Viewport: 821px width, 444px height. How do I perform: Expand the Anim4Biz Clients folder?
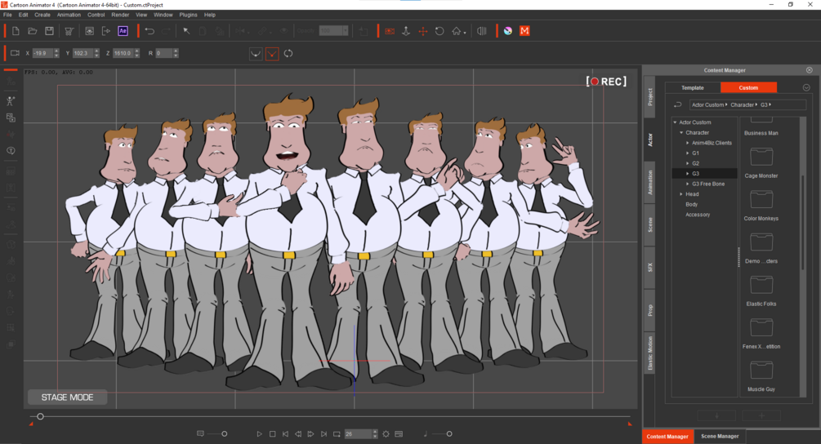(688, 143)
